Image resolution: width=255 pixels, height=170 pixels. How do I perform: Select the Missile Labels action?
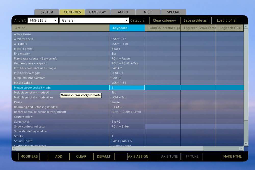(x=60, y=83)
